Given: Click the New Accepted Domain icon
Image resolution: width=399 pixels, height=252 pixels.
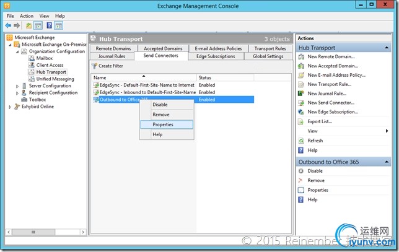Looking at the screenshot, I should point(301,66).
